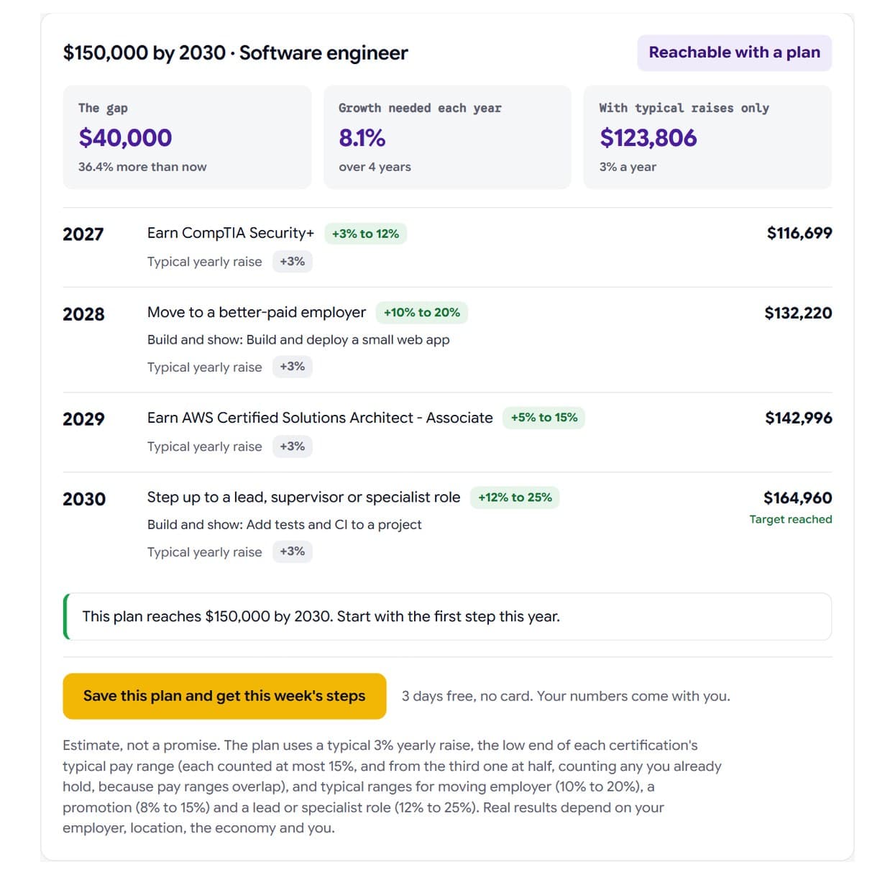Click the +3% badge in the 2030 row
This screenshot has height=875, width=895.
coord(292,551)
